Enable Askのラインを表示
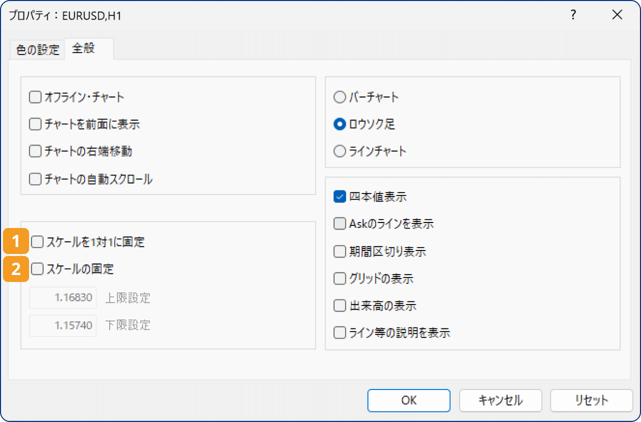Screen dimensions: 641x422 [x=340, y=224]
